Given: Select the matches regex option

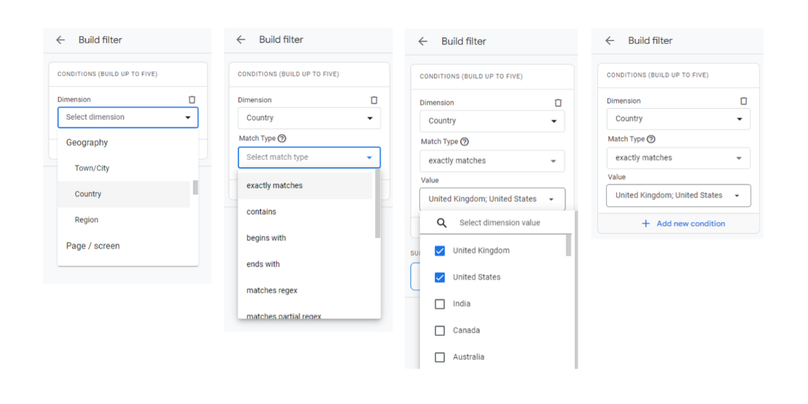Looking at the screenshot, I should click(305, 291).
